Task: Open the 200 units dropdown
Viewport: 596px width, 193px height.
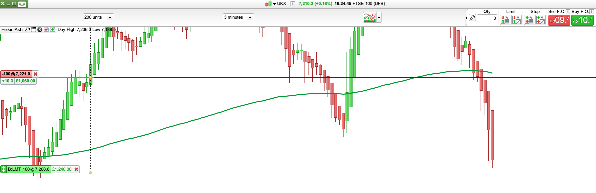Action: 98,17
